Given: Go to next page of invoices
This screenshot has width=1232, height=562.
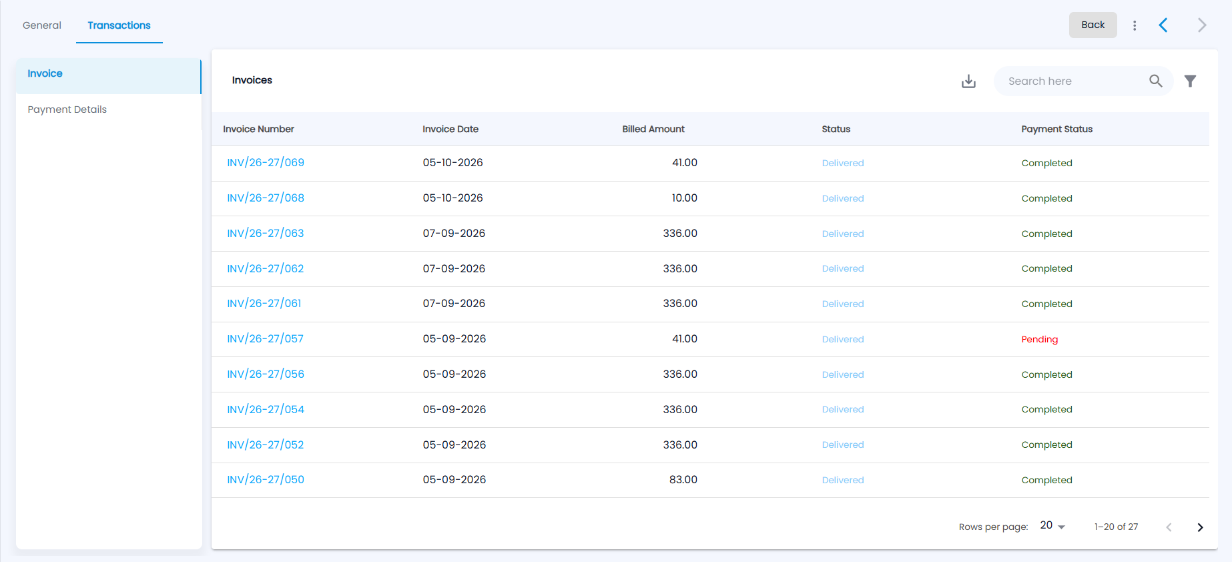Looking at the screenshot, I should click(1200, 527).
